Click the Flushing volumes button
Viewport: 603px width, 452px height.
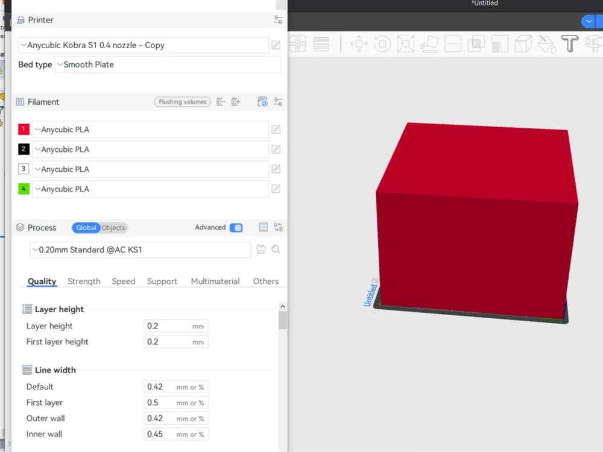tap(183, 102)
